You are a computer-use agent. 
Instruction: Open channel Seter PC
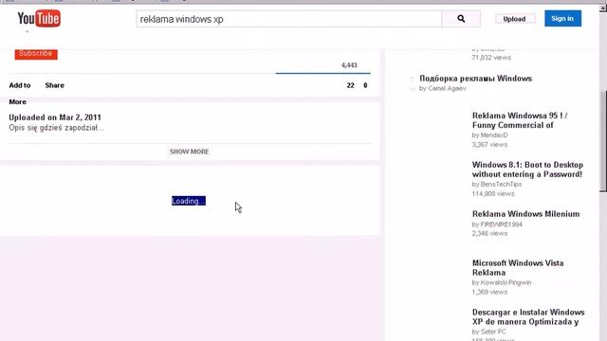tap(493, 332)
